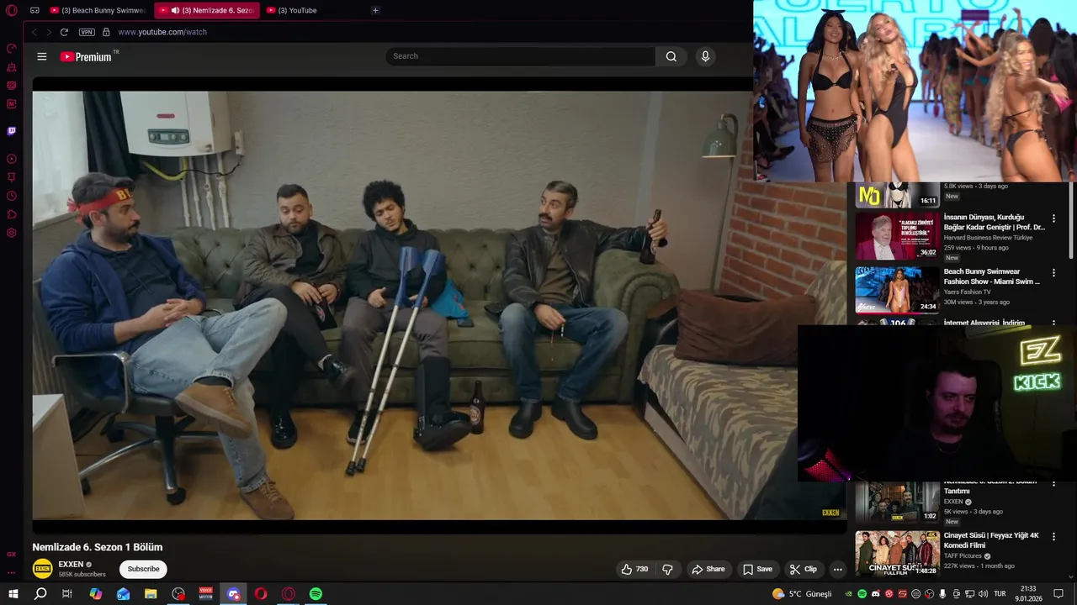Expand the three-dots menu at sidebar bottom

click(x=12, y=572)
